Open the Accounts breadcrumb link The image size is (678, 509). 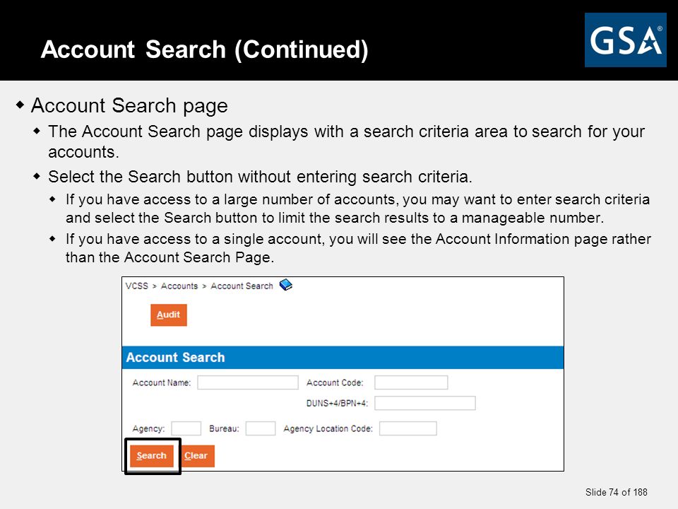pos(179,286)
